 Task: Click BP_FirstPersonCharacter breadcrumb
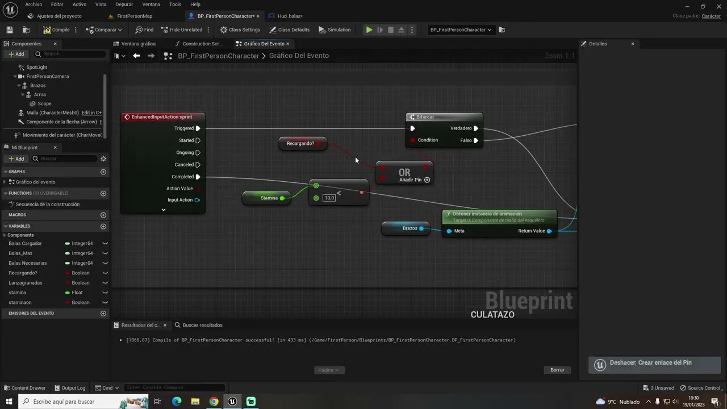pyautogui.click(x=218, y=56)
